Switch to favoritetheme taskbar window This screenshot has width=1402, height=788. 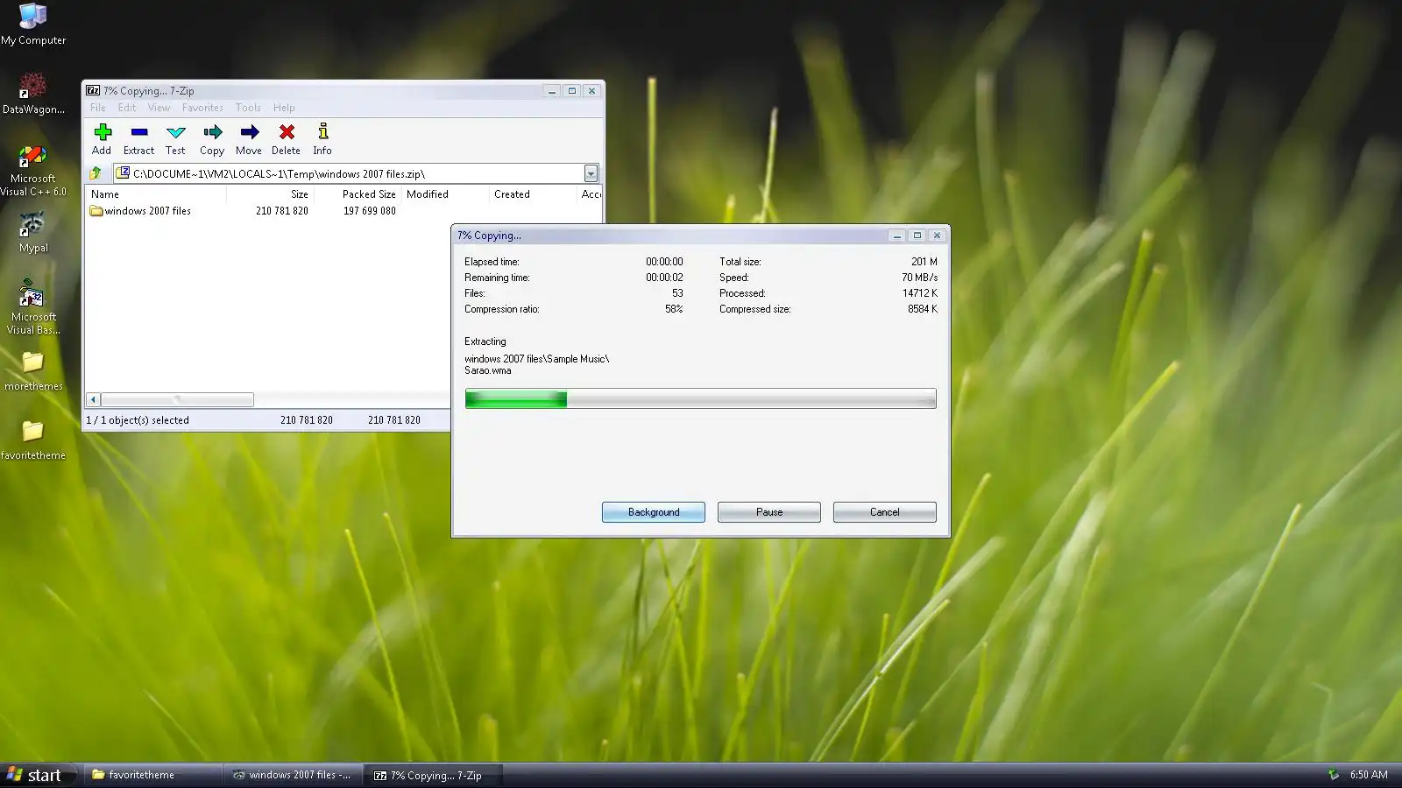152,775
